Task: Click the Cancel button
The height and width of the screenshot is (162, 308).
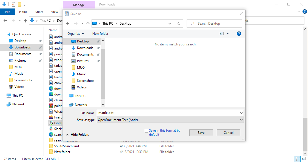Action: pos(229,133)
